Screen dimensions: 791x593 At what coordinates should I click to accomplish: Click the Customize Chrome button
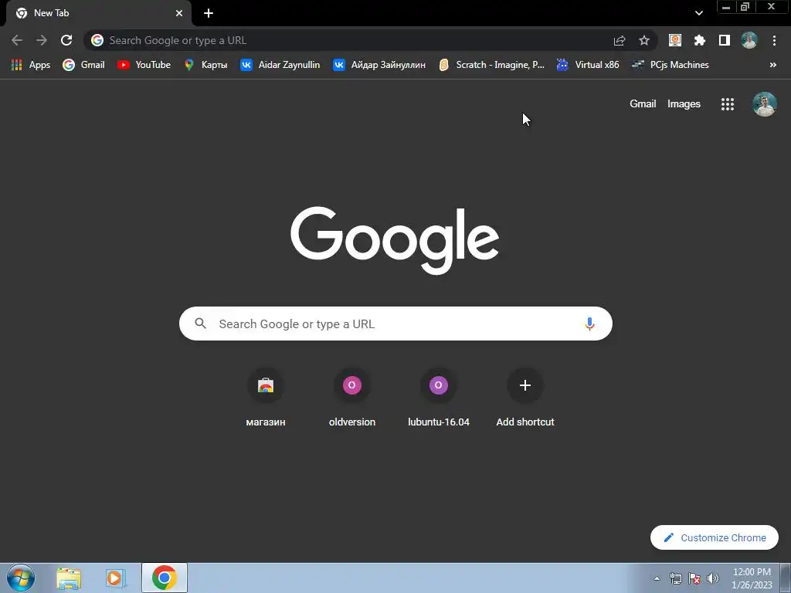point(715,537)
